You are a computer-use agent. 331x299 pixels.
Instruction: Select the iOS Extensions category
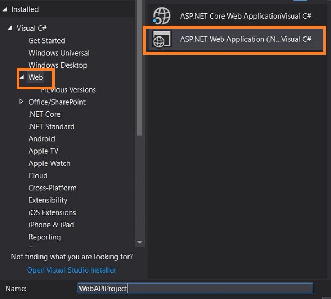pyautogui.click(x=52, y=212)
